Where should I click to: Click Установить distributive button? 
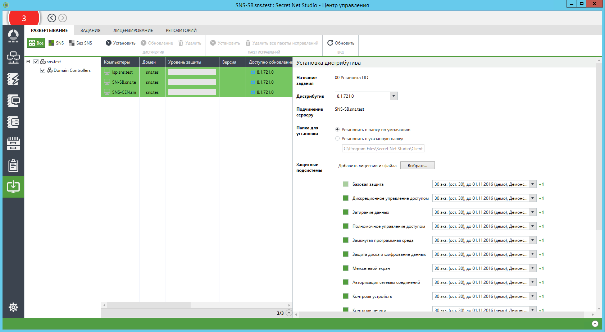pos(120,43)
